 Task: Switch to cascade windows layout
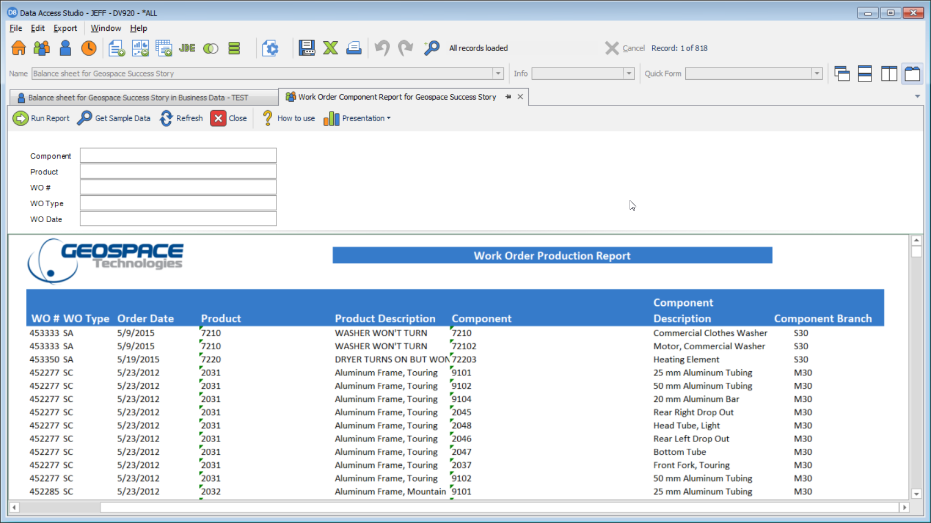click(842, 74)
